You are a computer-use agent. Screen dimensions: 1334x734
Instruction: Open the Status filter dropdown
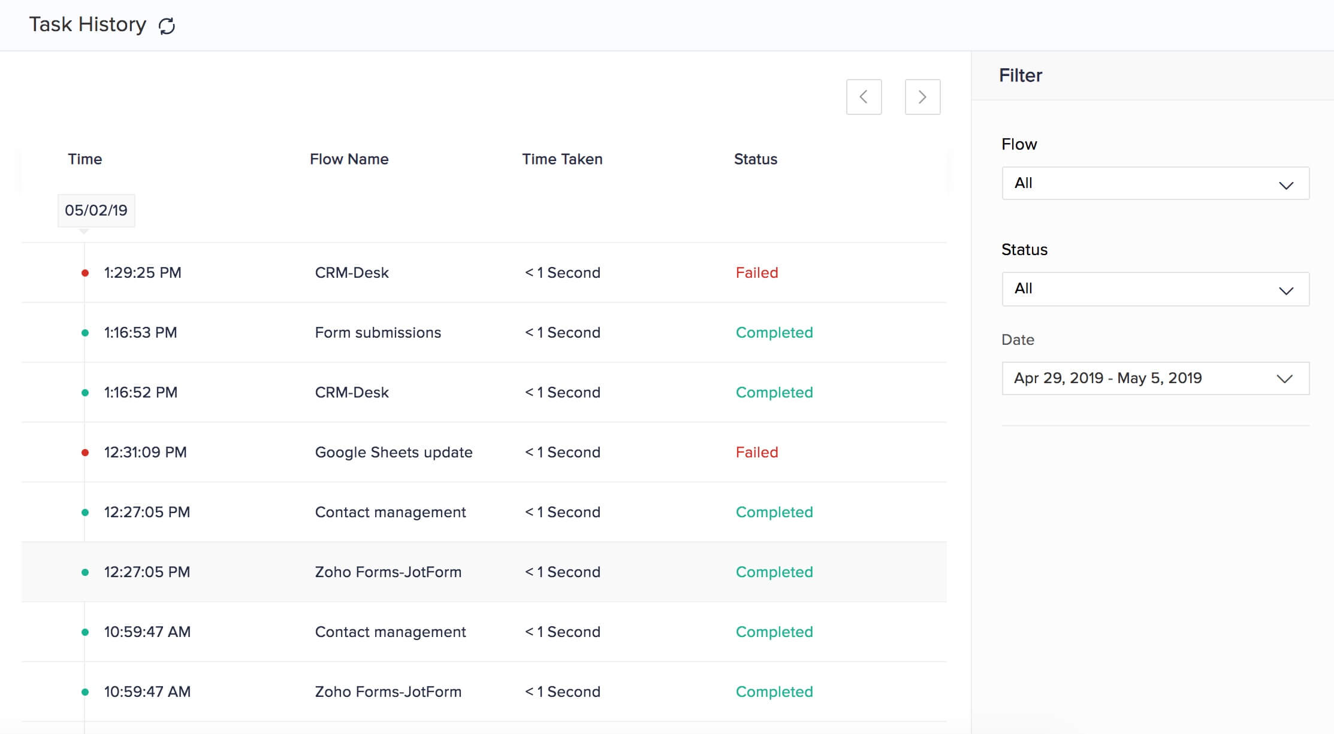click(1155, 289)
